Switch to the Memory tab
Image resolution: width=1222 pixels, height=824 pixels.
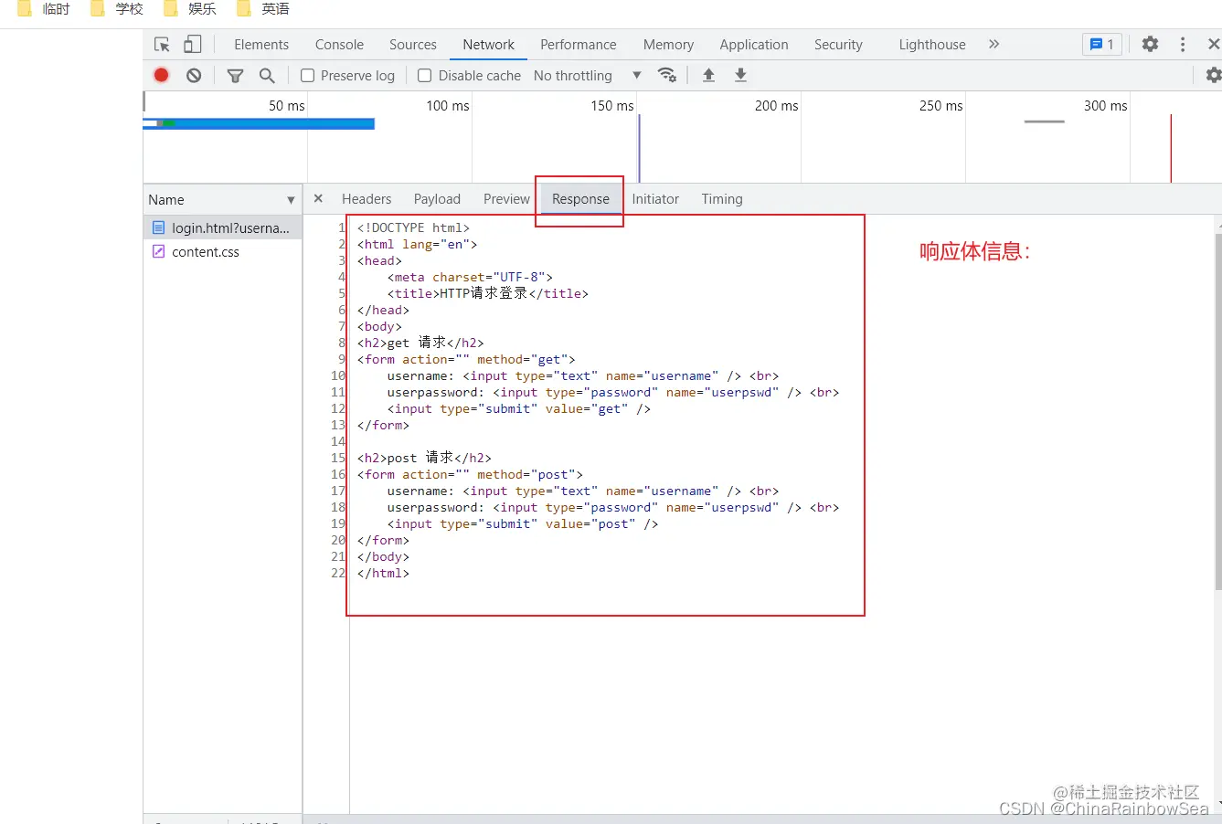(668, 45)
